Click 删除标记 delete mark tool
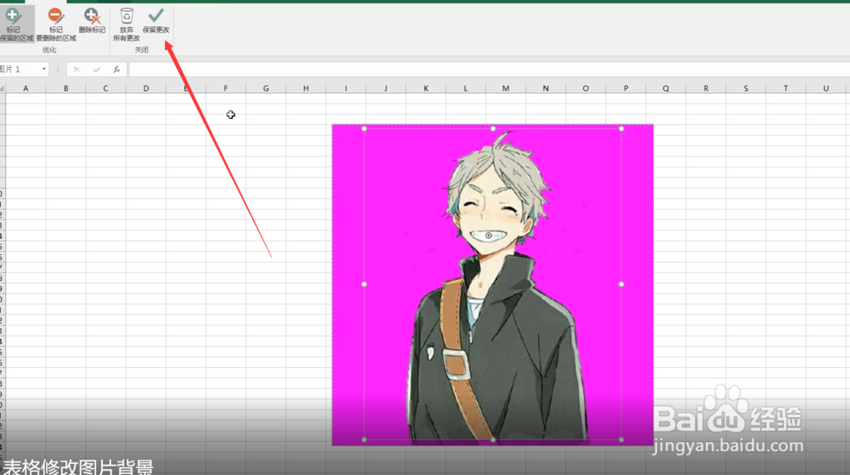The height and width of the screenshot is (475, 850). (92, 21)
